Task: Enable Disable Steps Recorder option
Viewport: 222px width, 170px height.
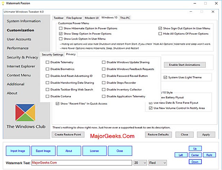Action: tap(104, 83)
